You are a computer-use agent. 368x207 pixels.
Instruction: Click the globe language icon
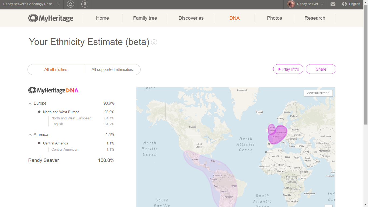[344, 4]
